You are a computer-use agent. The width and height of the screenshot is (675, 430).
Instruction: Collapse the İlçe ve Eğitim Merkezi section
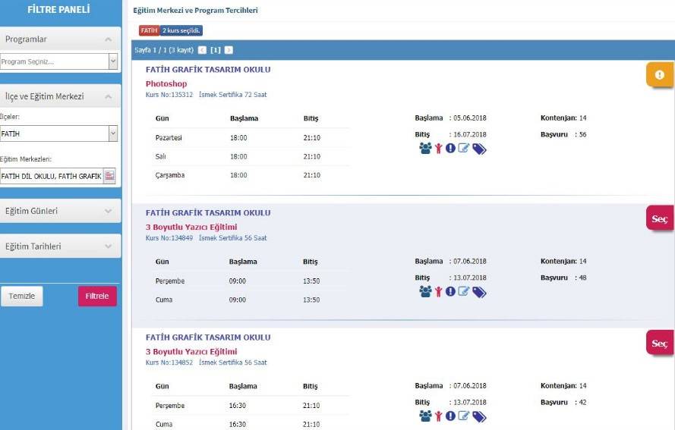108,96
